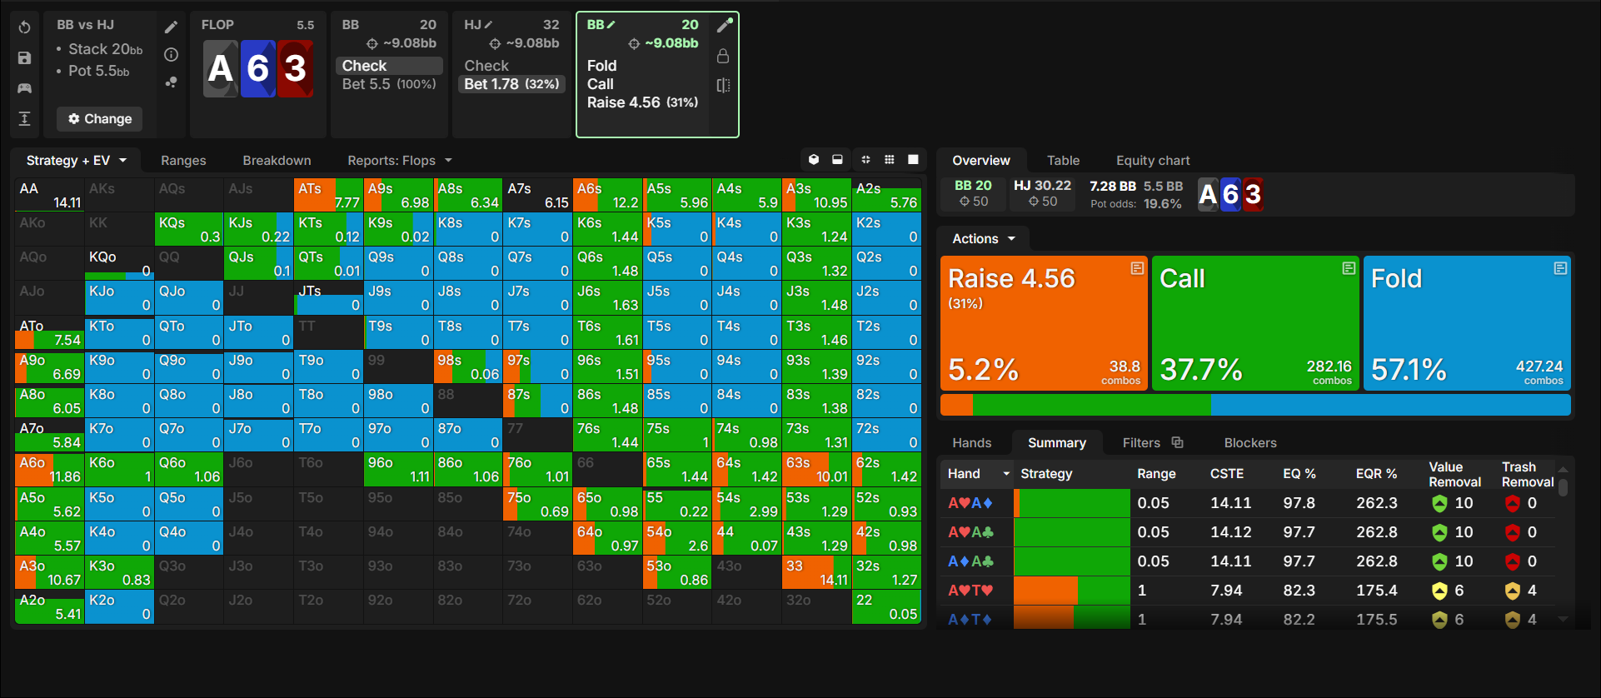Select the Raise 4.56 (31%) option in BB card
Image resolution: width=1601 pixels, height=698 pixels.
coord(642,102)
